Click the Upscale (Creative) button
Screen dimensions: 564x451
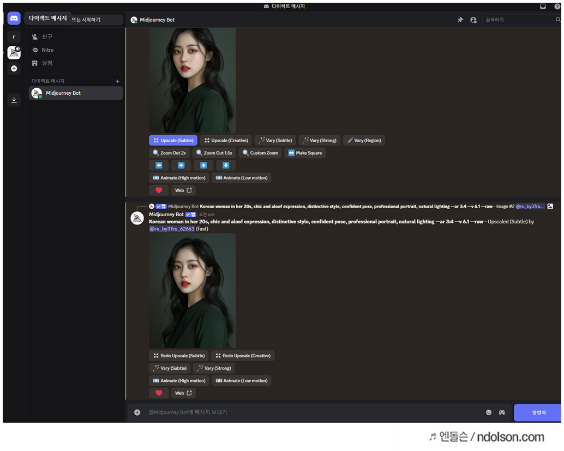point(226,141)
